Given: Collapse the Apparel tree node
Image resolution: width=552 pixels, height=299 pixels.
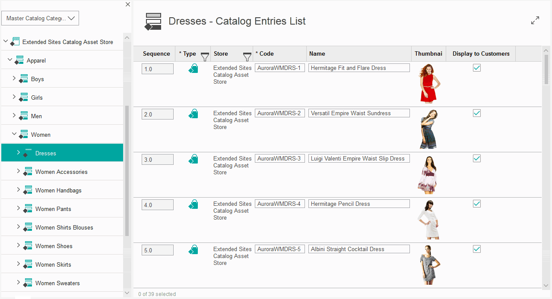Looking at the screenshot, I should 10,60.
